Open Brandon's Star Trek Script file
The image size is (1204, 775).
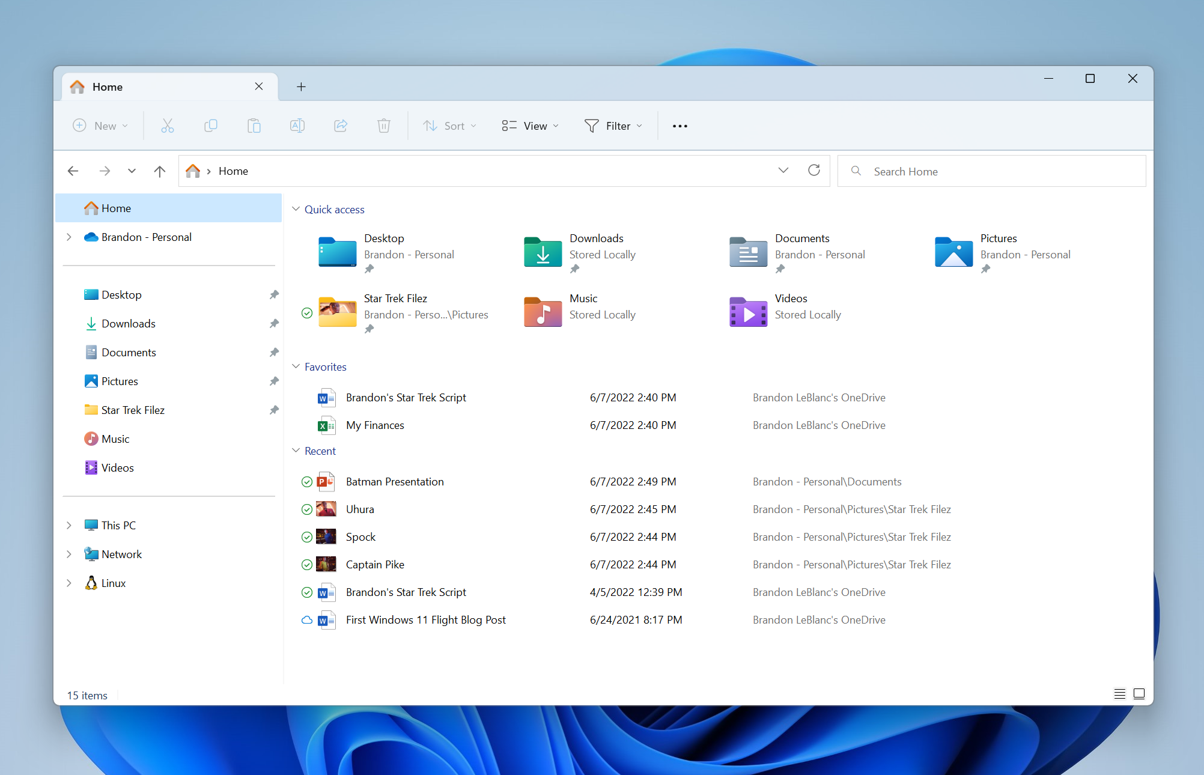pos(406,398)
